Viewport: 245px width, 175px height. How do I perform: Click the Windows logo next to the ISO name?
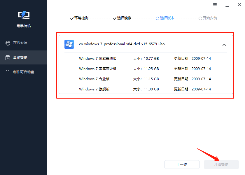pos(69,45)
